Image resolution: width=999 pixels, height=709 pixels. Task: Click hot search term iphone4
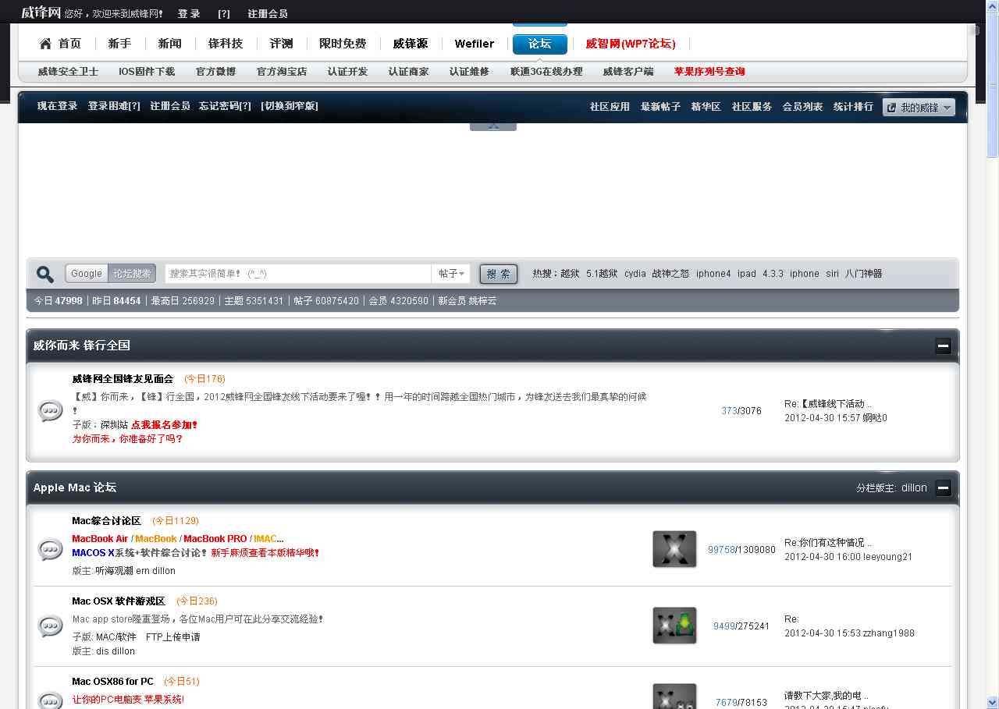(713, 274)
